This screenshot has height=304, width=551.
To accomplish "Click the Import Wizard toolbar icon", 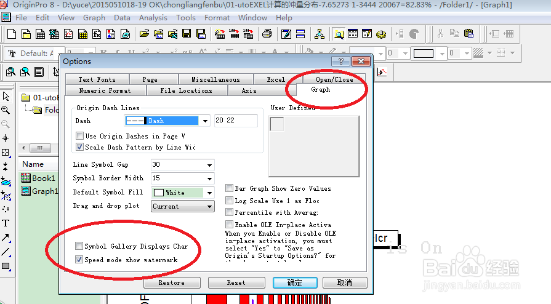I will 220,34.
